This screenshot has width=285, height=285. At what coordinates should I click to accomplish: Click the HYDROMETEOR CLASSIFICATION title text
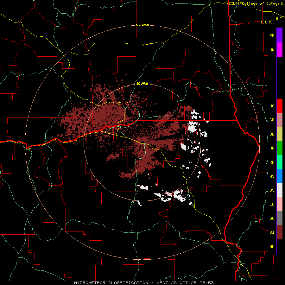tap(111, 283)
